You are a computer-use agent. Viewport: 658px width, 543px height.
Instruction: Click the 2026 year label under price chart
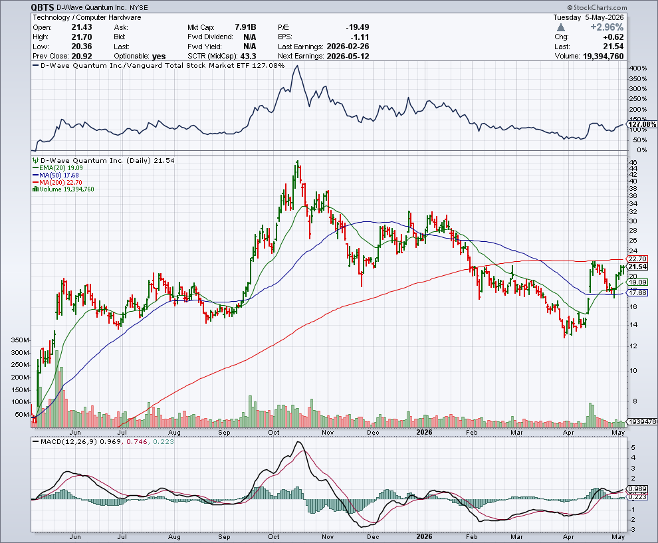click(x=424, y=432)
